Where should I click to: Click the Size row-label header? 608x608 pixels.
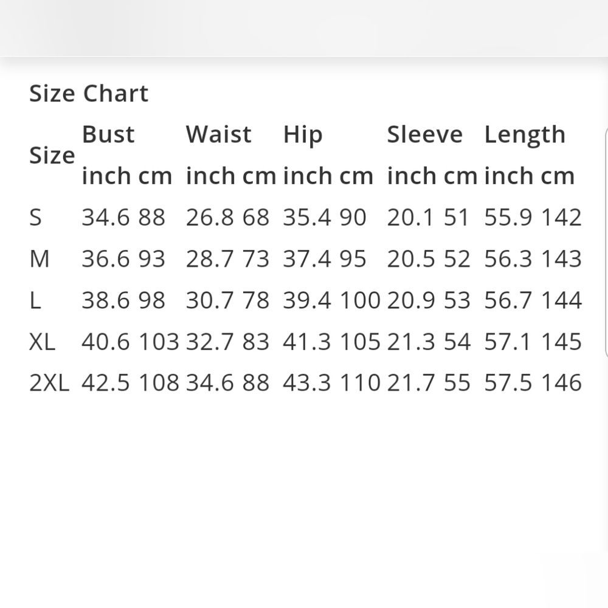52,156
